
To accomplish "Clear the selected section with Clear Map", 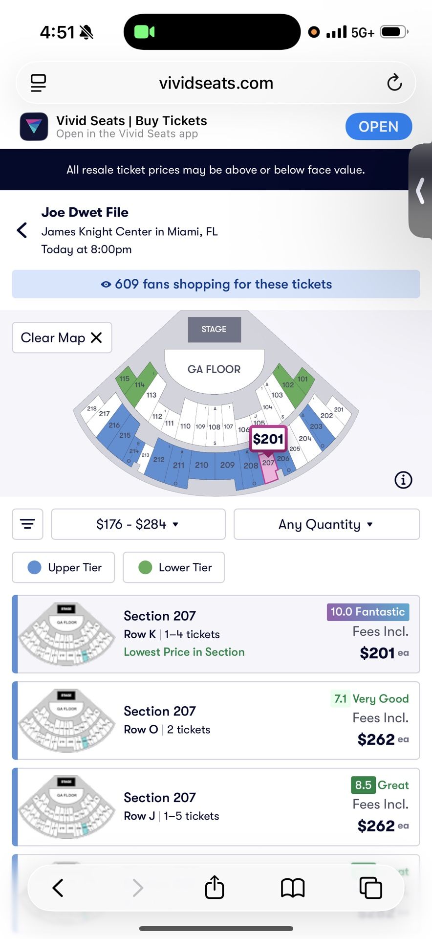I will tap(62, 337).
